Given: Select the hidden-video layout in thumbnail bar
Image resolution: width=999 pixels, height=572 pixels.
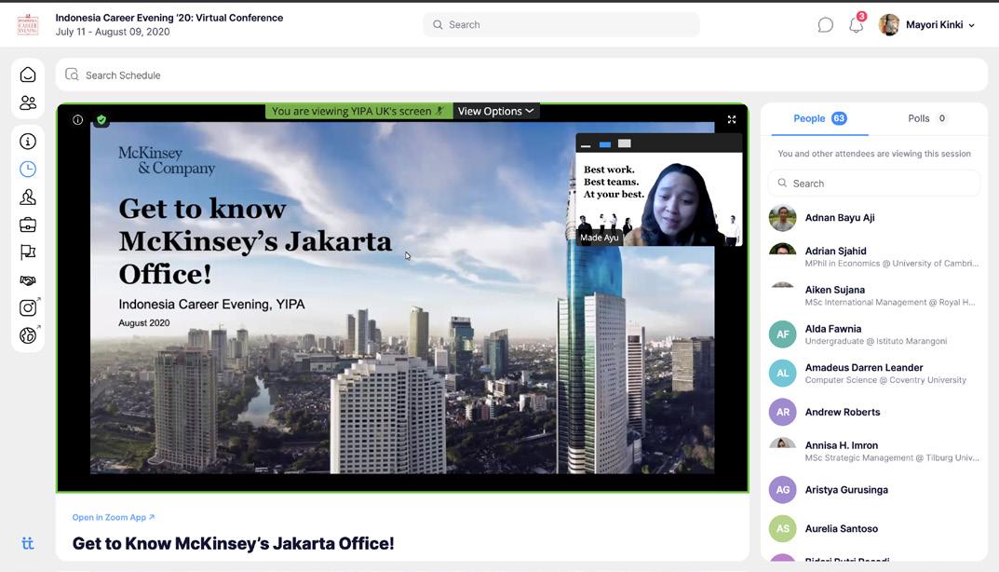Looking at the screenshot, I should 586,144.
